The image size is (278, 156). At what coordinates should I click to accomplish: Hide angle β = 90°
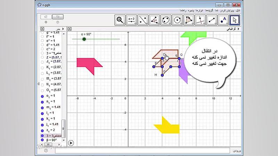pyautogui.click(x=42, y=140)
